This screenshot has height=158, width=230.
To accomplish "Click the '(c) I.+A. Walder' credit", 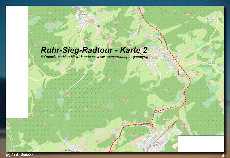I will tap(19, 155).
